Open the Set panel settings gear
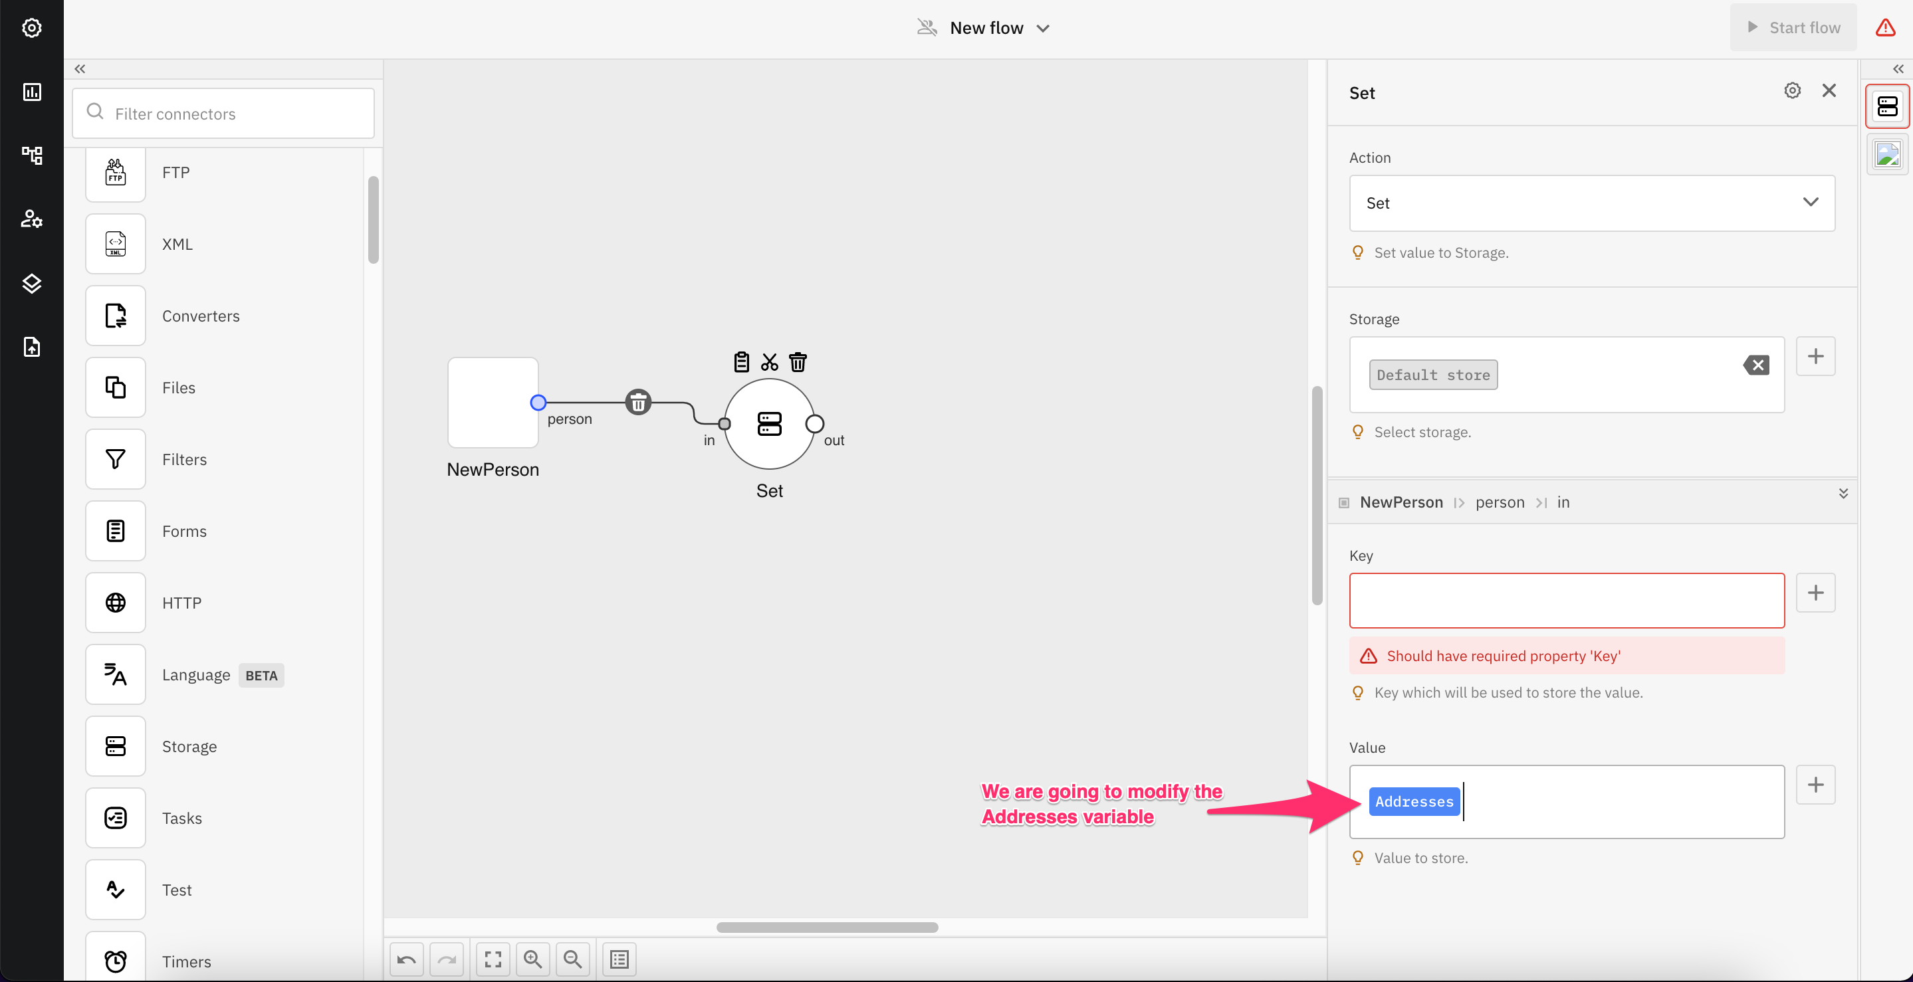Screen dimensions: 1913x982 click(x=1792, y=90)
